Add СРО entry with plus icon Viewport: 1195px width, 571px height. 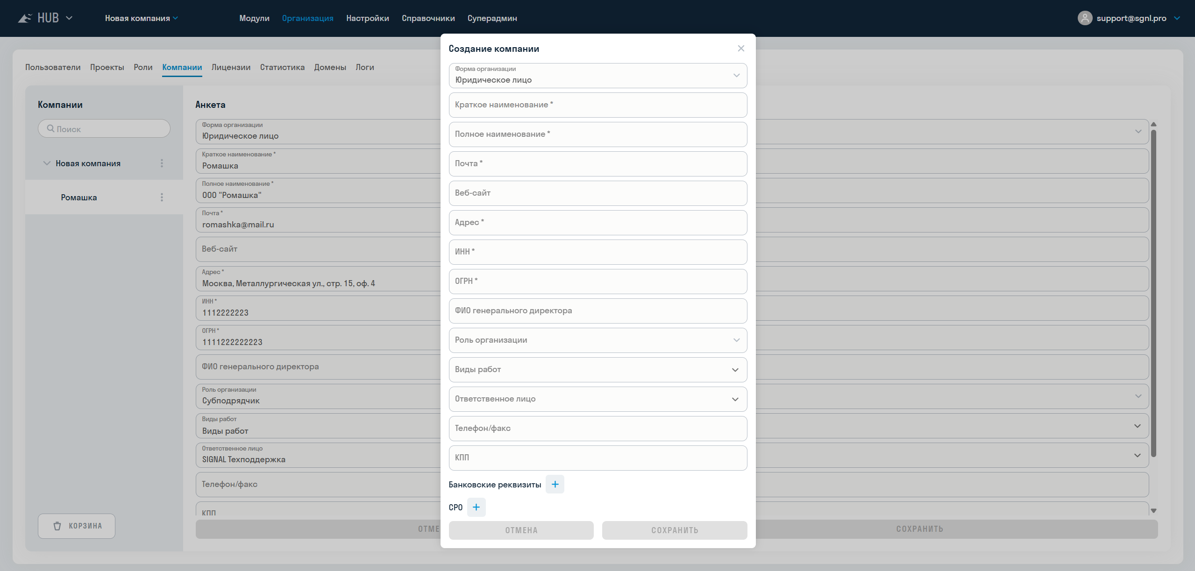tap(476, 507)
